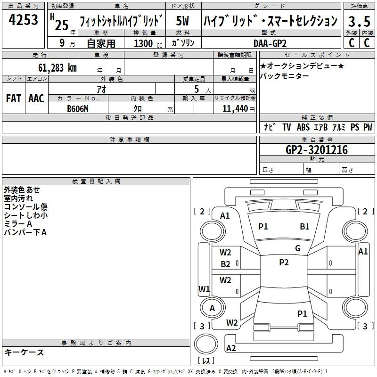Click the B1 damage marker on the hood
Image resolution: width=377 pixels, height=377 pixels.
[305, 227]
